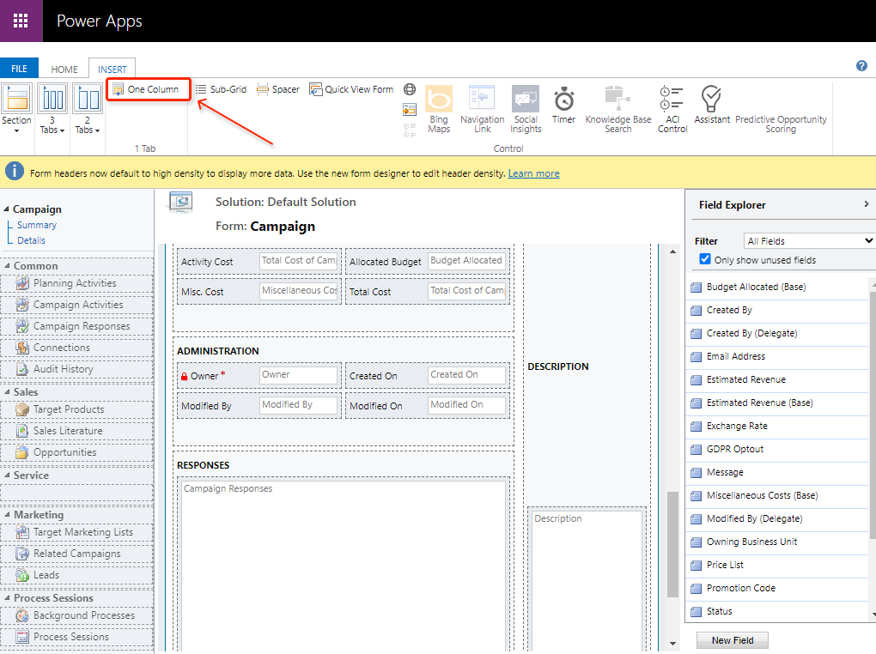Select the Campaign Responses sub-grid
The image size is (876, 654).
[x=343, y=564]
